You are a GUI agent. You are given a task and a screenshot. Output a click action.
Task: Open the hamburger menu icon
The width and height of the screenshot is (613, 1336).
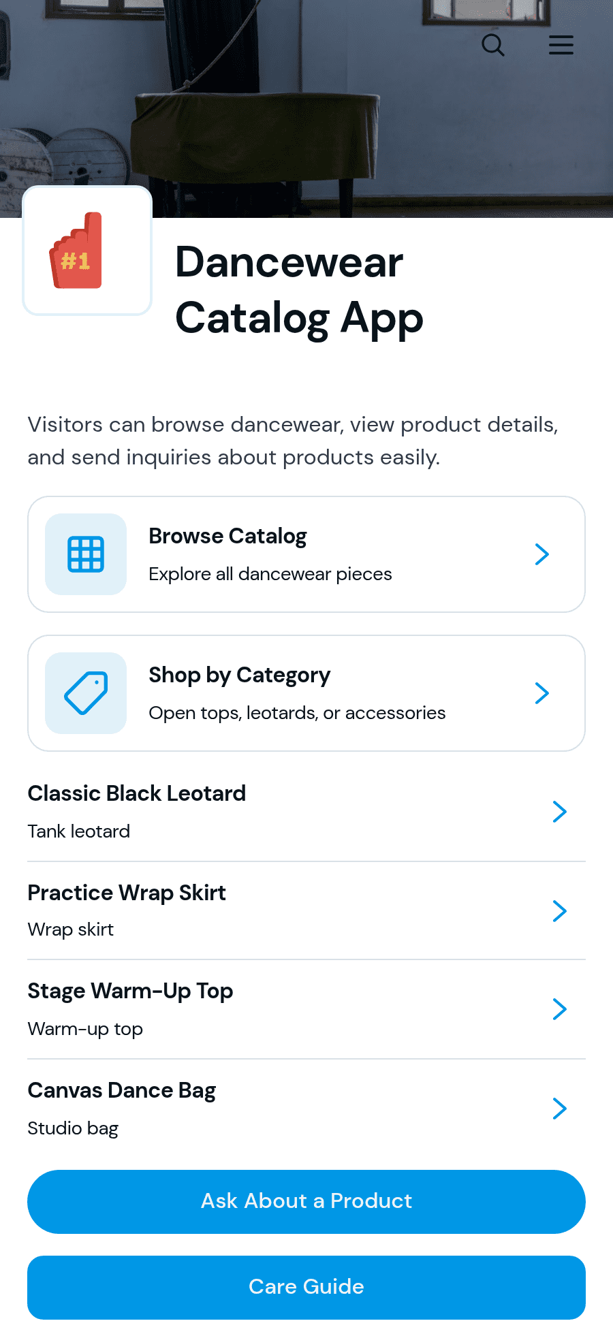pyautogui.click(x=561, y=45)
